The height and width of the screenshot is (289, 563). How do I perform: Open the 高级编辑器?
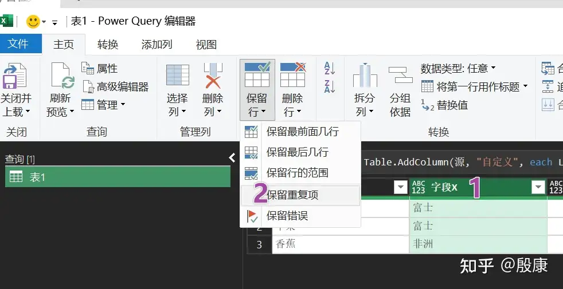(x=115, y=86)
